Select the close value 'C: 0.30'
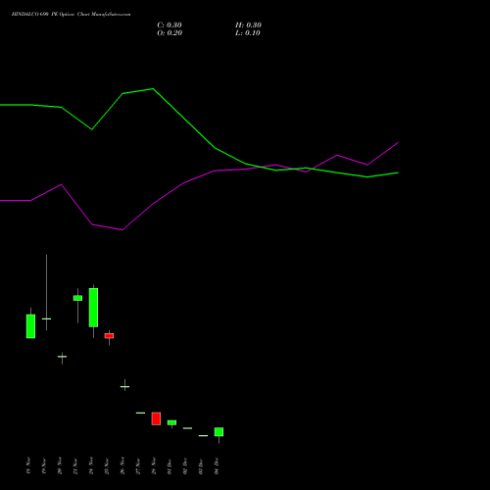Screen dimensions: 490x490 (170, 25)
